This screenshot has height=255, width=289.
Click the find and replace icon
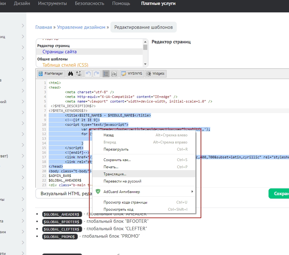[79, 74]
